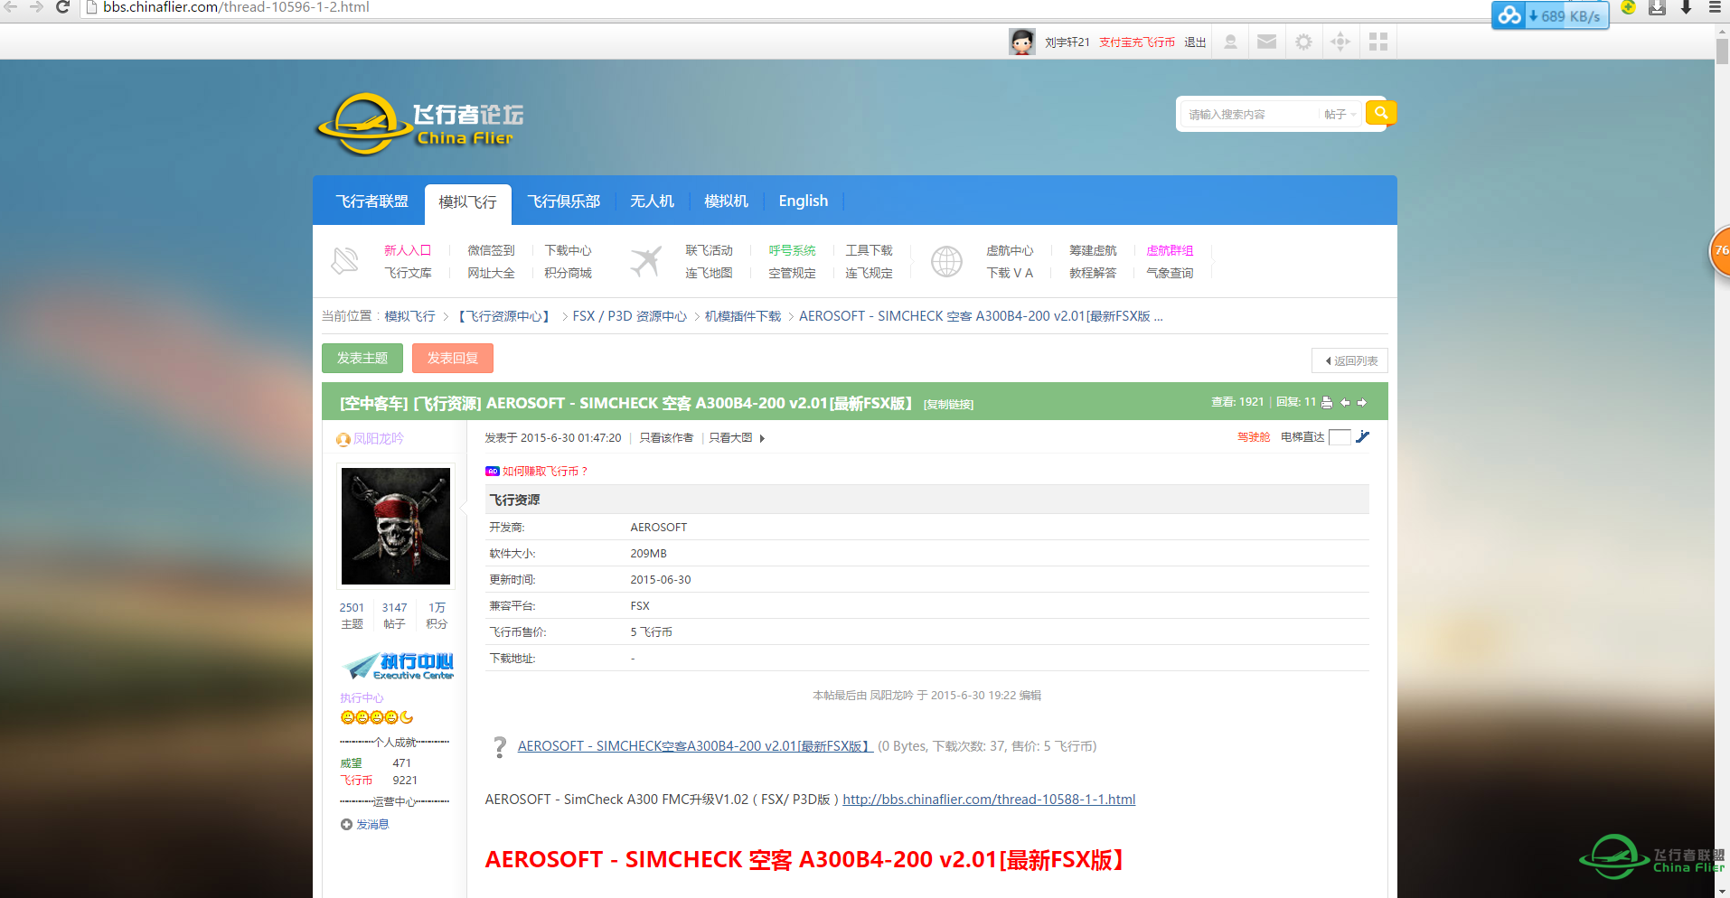
Task: Click the 发表回复 button
Action: (453, 358)
